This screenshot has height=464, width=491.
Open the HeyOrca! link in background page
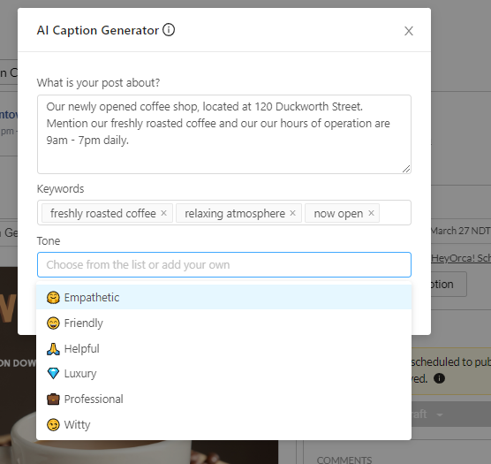(461, 258)
